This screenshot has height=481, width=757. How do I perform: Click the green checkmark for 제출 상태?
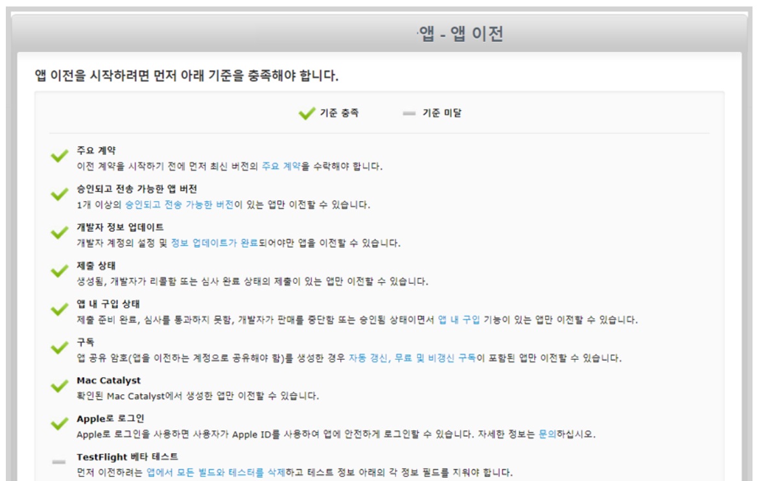pos(60,270)
